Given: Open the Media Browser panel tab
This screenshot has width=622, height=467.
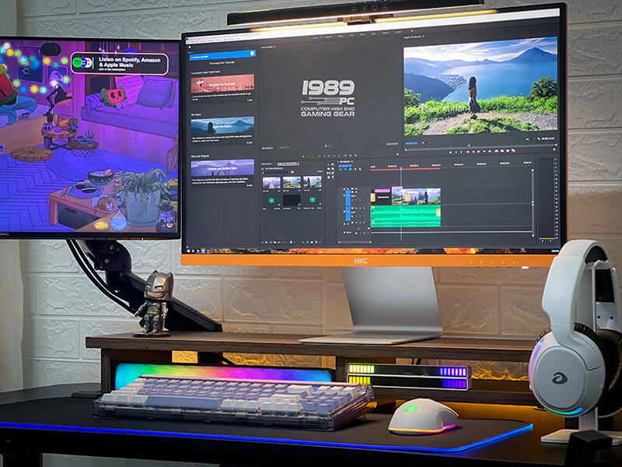Looking at the screenshot, I should coord(267,164).
